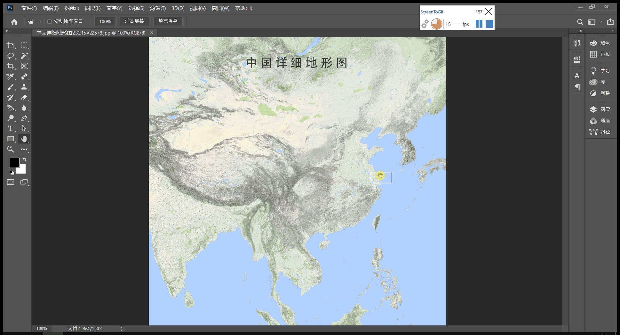Open the 图层 (Layers) panel

[600, 109]
